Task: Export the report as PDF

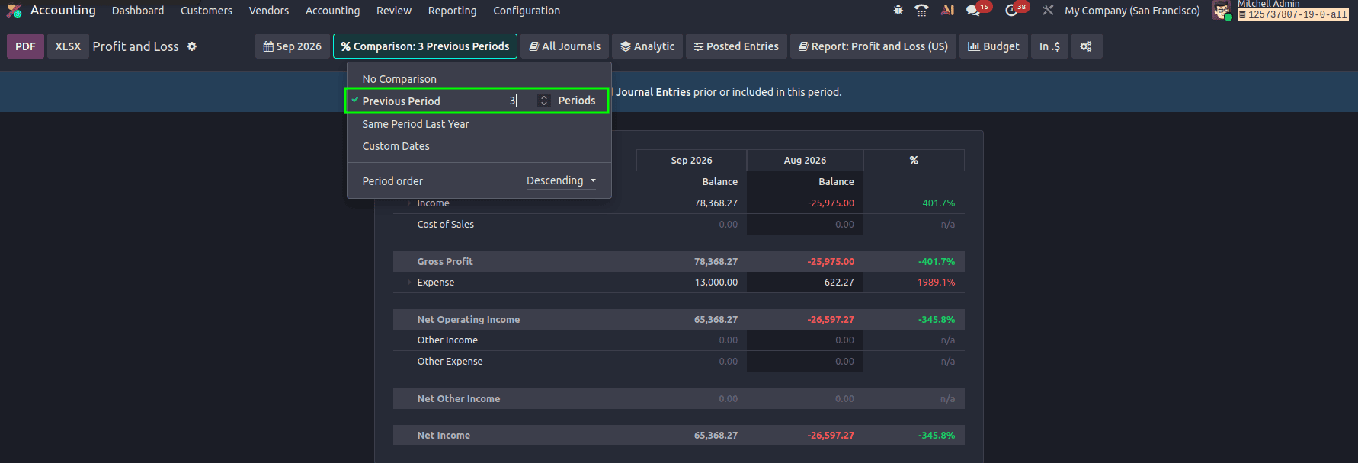Action: click(25, 46)
